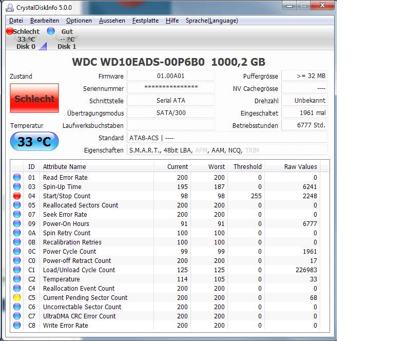Click status icon for Power-off Retract Count
406x341 pixels.
pyautogui.click(x=17, y=260)
